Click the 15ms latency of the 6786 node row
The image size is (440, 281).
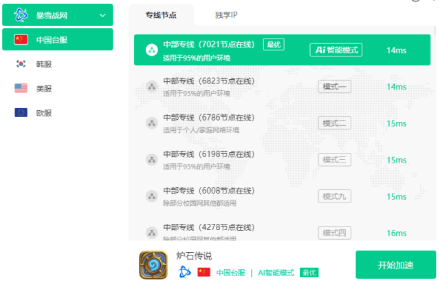tap(396, 123)
